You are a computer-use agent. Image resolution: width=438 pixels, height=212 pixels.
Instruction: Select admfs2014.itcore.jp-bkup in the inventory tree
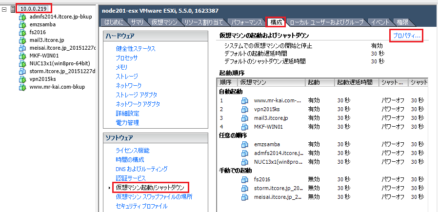(x=60, y=17)
